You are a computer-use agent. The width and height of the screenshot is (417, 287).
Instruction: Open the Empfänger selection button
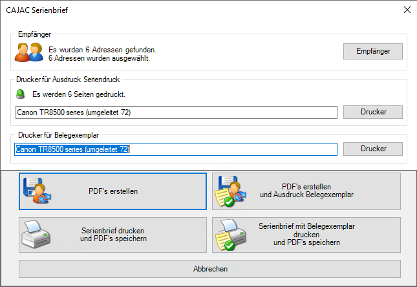[x=372, y=51]
